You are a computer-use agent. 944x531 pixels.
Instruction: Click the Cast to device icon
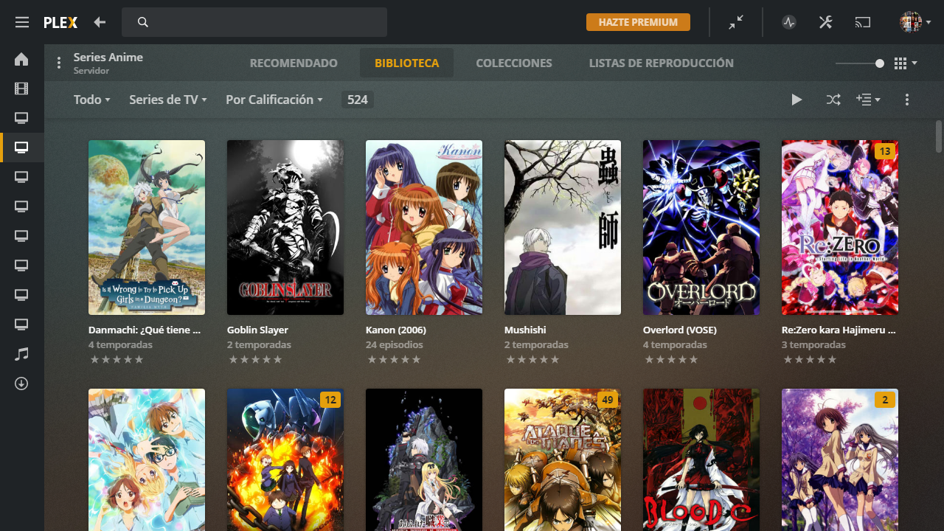862,22
